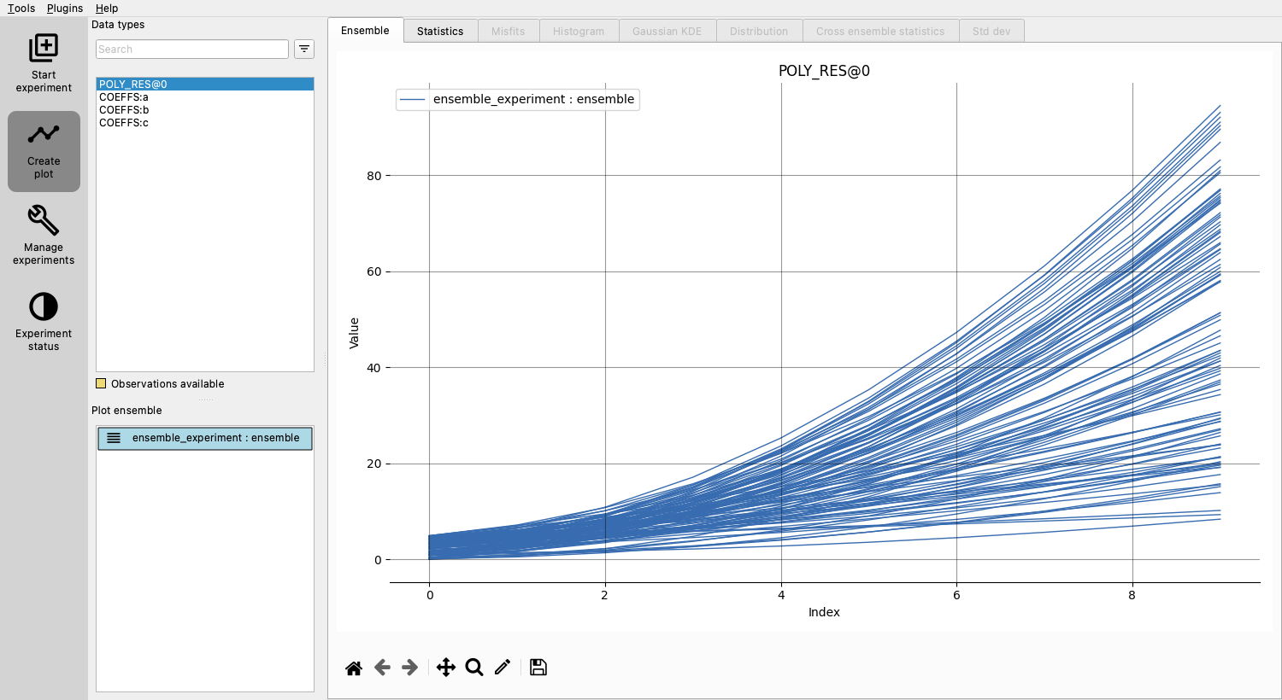Open the Help menu
This screenshot has width=1282, height=700.
pyautogui.click(x=107, y=9)
